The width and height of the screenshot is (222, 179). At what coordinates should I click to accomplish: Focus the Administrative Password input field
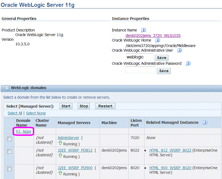pos(141,70)
